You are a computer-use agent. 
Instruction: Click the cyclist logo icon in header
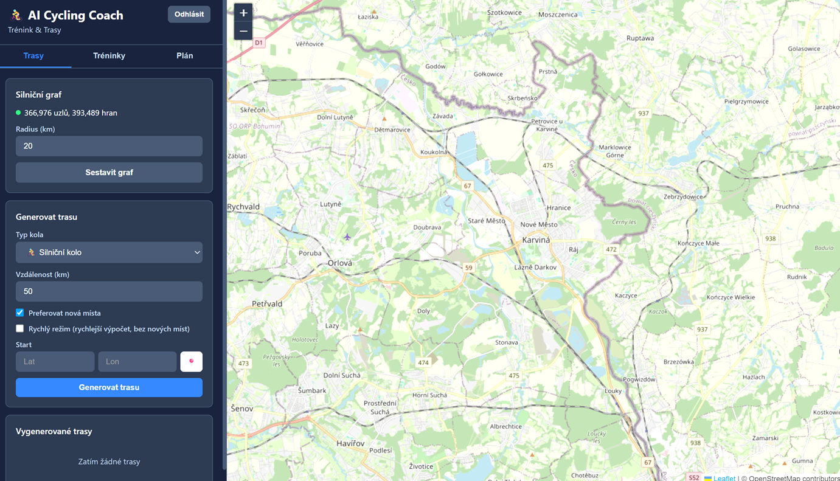pos(16,15)
